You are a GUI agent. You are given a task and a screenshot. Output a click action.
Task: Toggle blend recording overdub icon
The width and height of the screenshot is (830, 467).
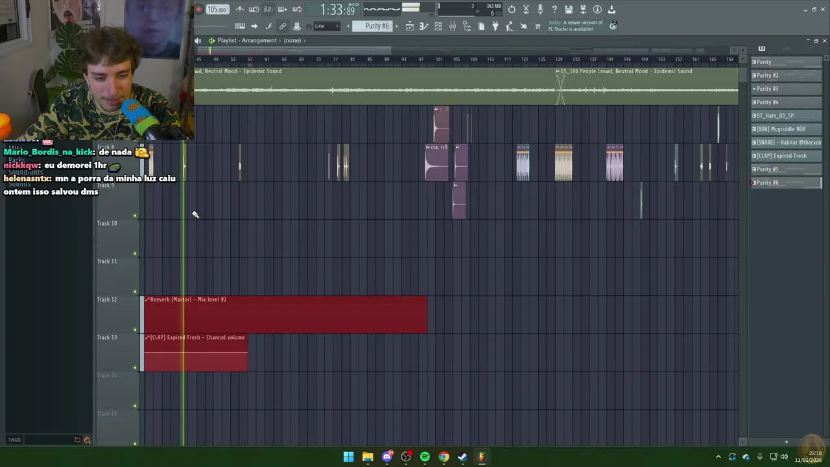click(283, 9)
